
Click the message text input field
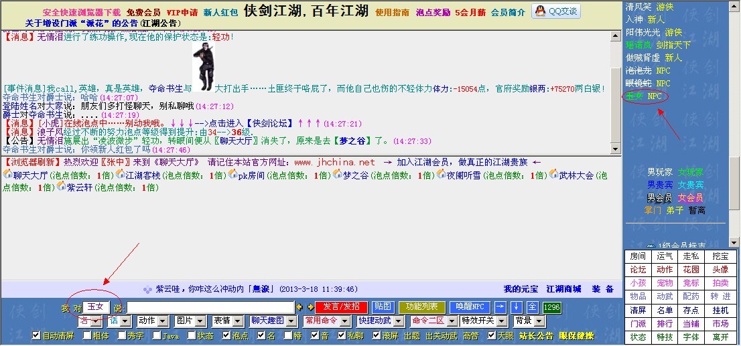point(210,307)
